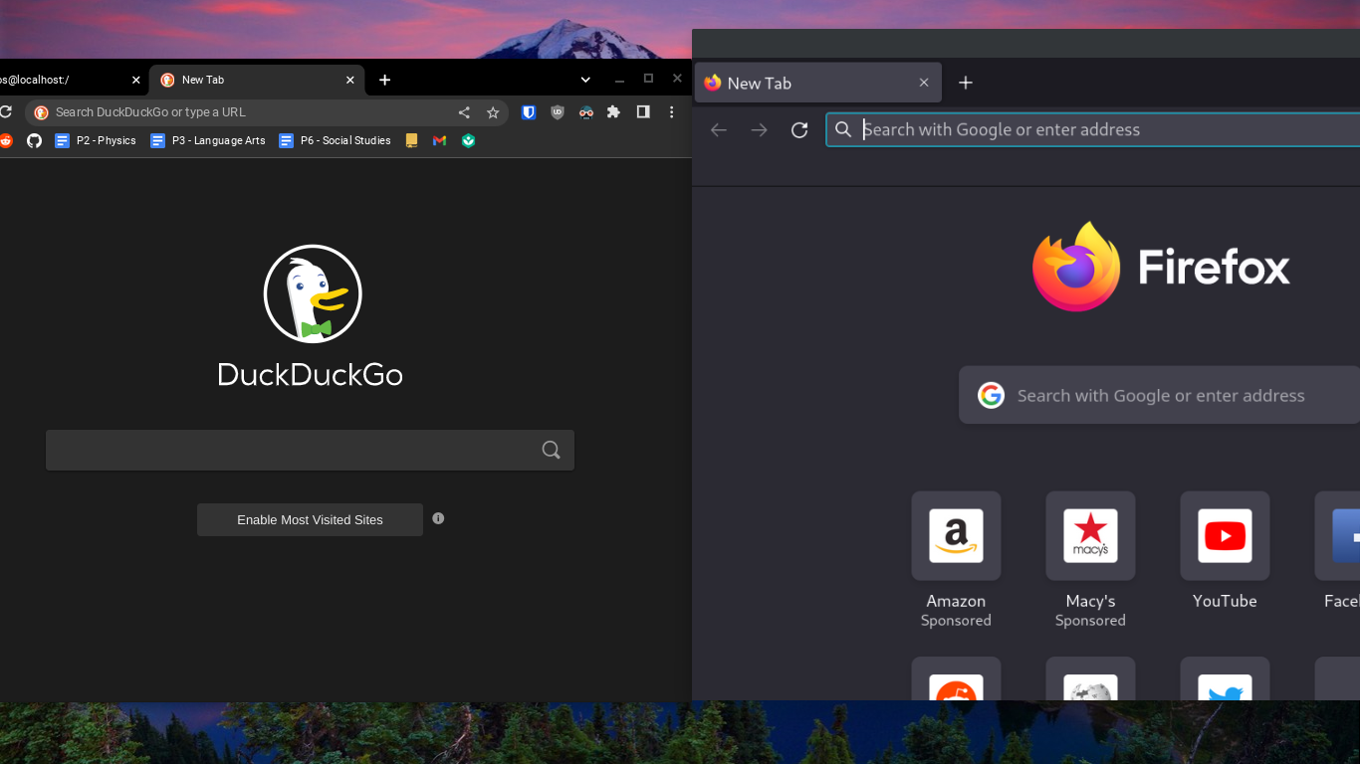The image size is (1360, 764).
Task: Open GitHub from the bookmarks bar
Action: tap(34, 140)
